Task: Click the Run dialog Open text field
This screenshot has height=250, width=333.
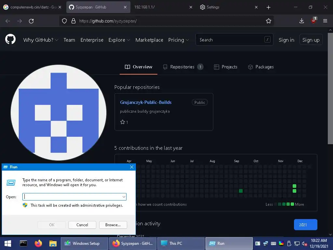Action: point(74,197)
